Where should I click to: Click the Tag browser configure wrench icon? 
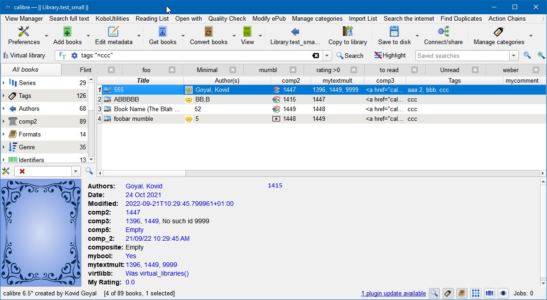pyautogui.click(x=6, y=171)
